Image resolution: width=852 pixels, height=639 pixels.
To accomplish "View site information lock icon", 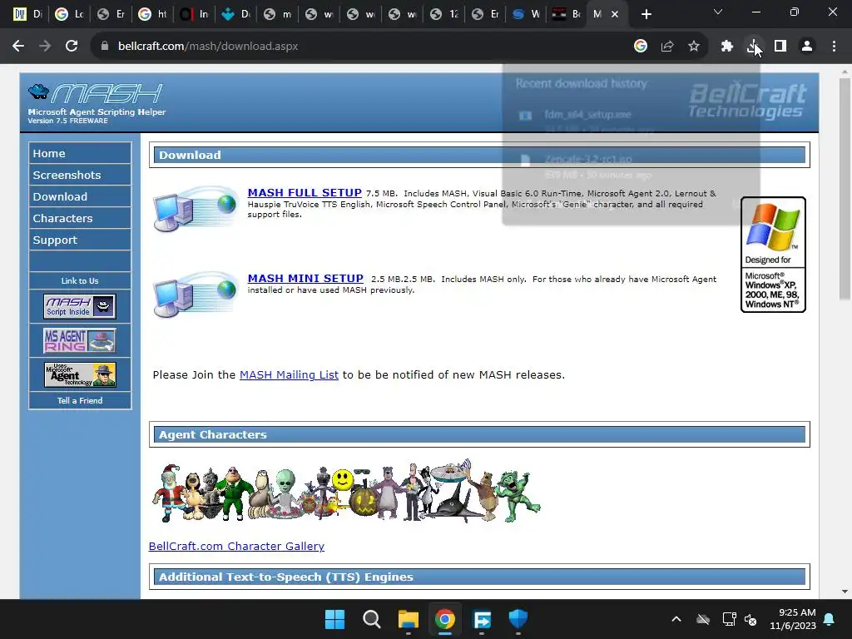I will [x=105, y=47].
